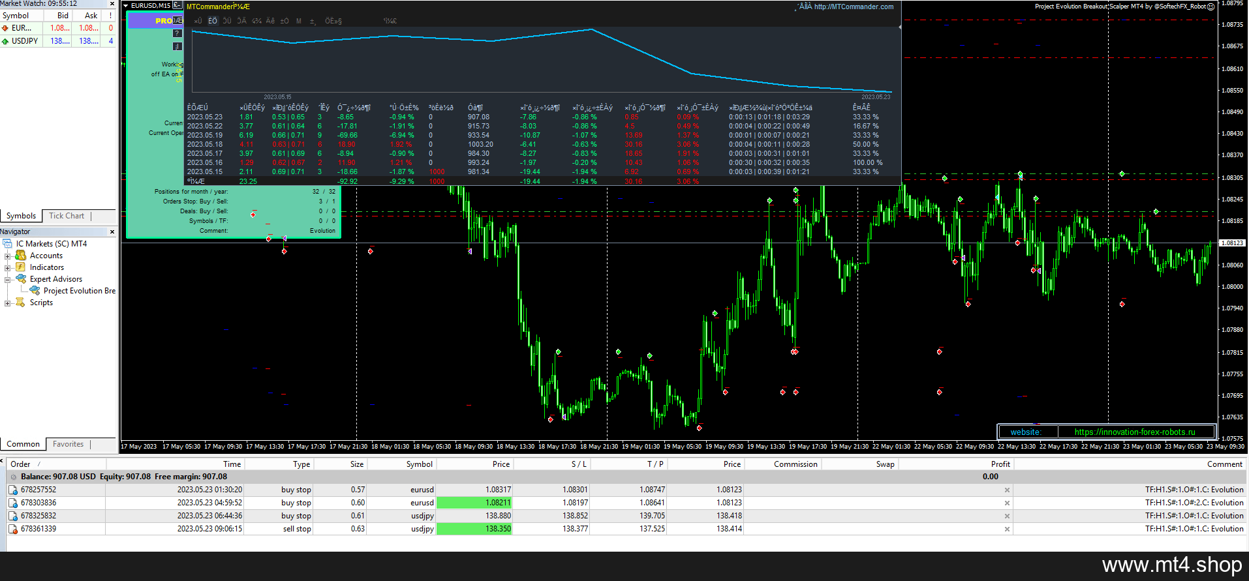
Task: Select the M tab in MTCommander panel
Action: tap(299, 21)
